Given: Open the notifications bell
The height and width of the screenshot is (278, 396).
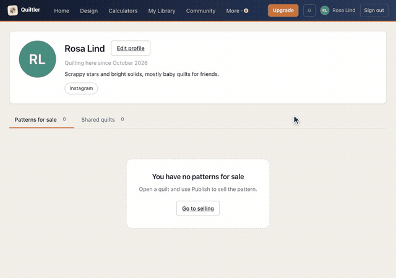Looking at the screenshot, I should click(x=309, y=11).
